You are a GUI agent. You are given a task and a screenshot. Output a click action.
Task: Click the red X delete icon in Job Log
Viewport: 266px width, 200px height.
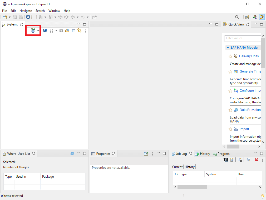[x=256, y=160]
